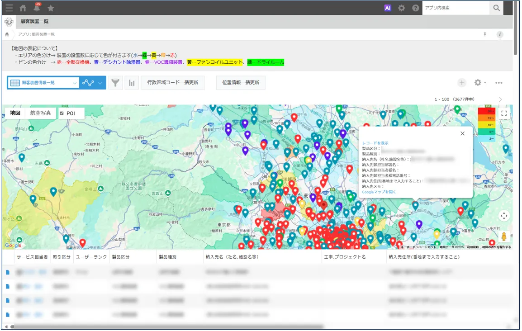Viewport: 522px width, 331px height.
Task: Focus the アプリ内検索 search field
Action: [x=456, y=8]
